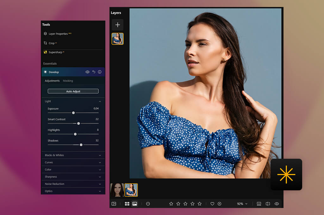The image size is (324, 215).
Task: Toggle the side panel layout icon
Action: (114, 204)
